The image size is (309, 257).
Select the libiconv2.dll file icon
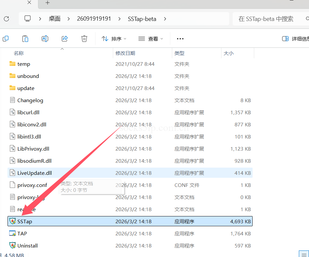tap(12, 124)
